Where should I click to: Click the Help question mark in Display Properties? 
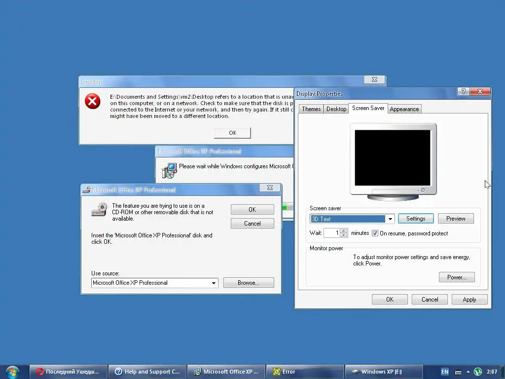[463, 91]
